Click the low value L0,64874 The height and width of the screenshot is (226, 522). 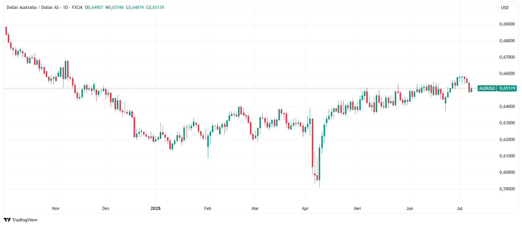pos(135,7)
